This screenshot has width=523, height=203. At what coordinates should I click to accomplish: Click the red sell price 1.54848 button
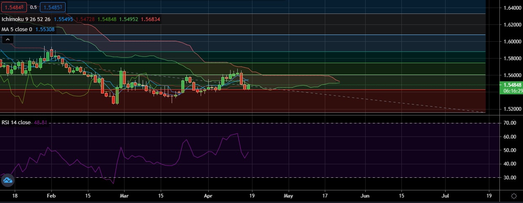[x=13, y=7]
